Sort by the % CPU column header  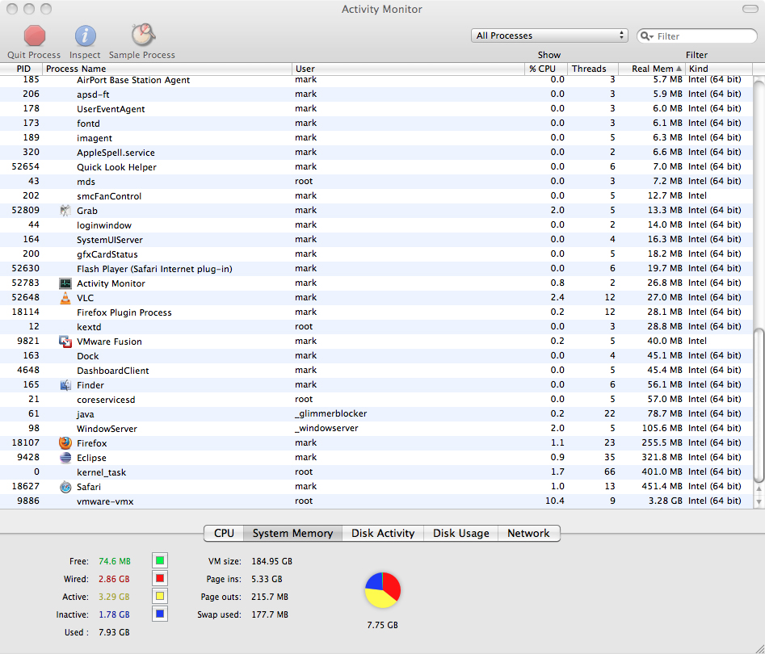pyautogui.click(x=546, y=69)
